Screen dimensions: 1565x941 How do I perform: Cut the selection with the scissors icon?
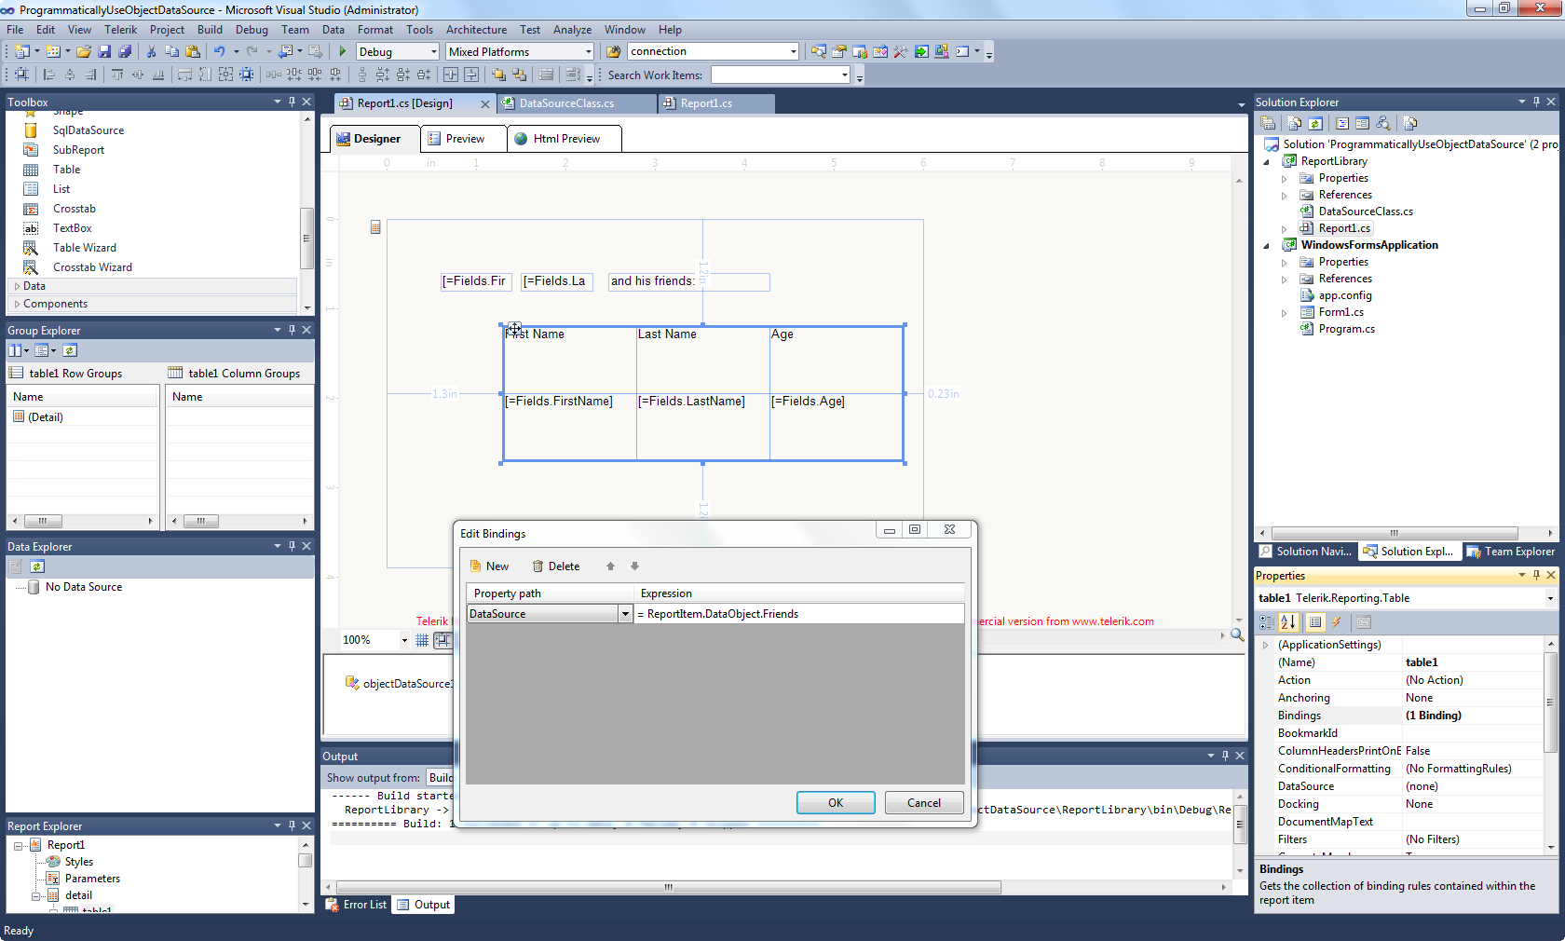coord(151,52)
